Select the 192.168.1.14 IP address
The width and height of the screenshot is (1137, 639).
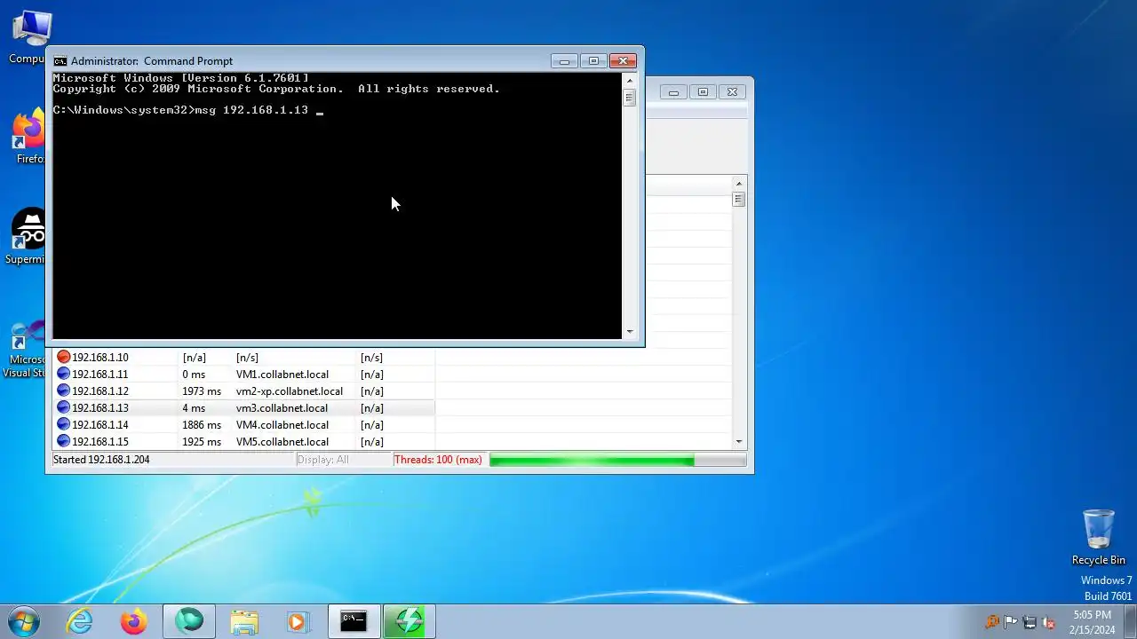click(x=100, y=425)
